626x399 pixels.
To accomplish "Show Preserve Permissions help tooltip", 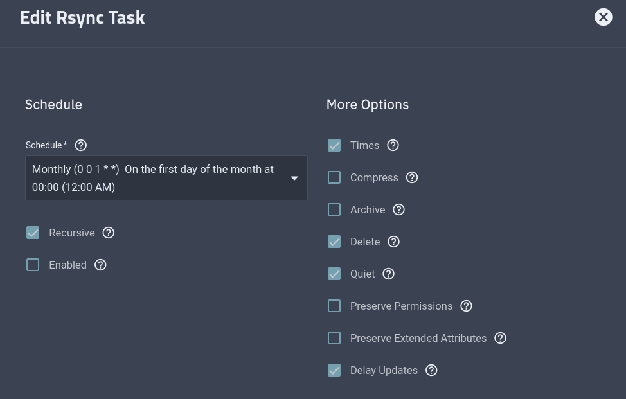I will [467, 306].
